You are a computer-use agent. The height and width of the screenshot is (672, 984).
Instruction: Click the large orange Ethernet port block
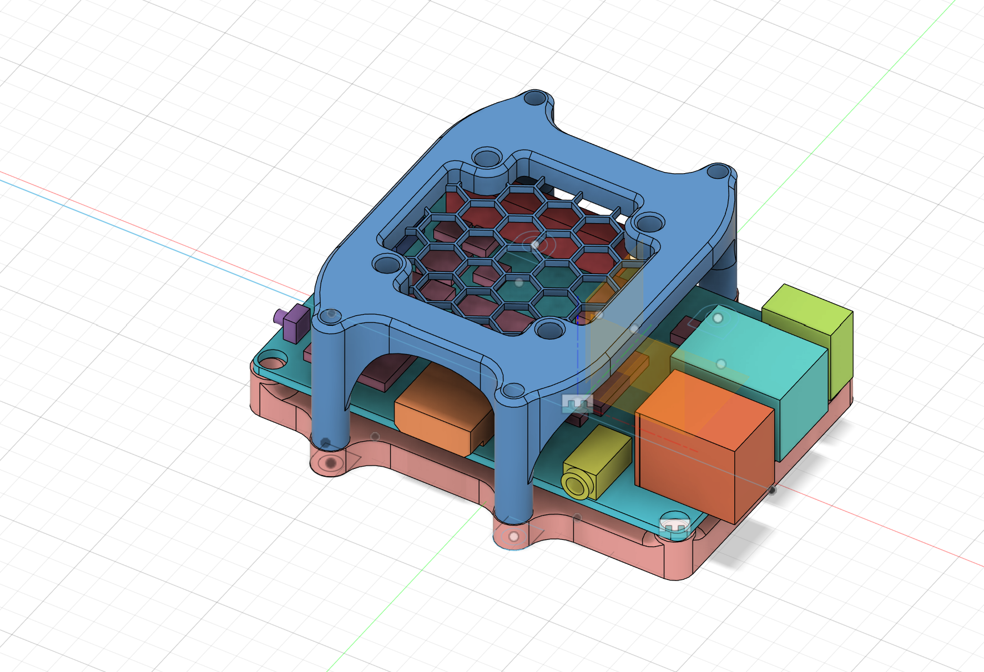705,447
